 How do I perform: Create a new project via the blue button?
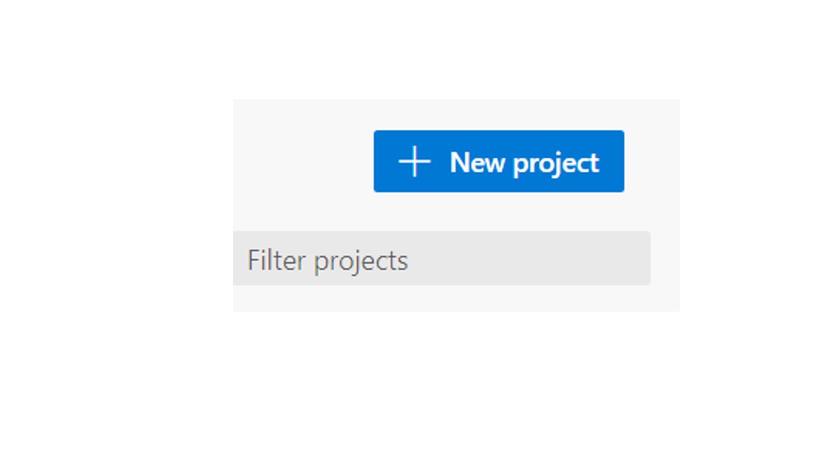499,161
